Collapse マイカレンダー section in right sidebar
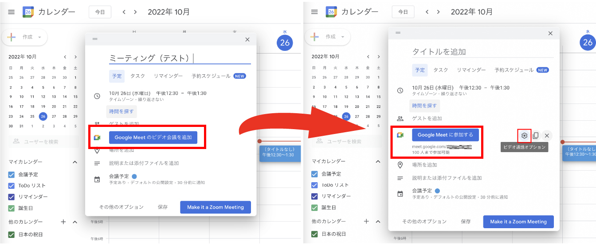Viewport: 596px width, 245px height. coord(378,162)
